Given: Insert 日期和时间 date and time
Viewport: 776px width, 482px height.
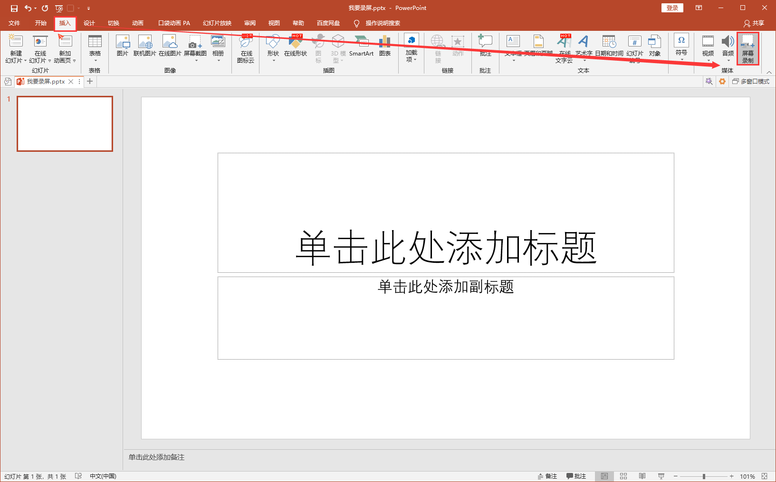Looking at the screenshot, I should point(609,45).
